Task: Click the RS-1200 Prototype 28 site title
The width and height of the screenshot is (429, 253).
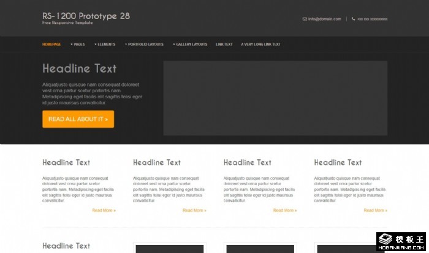Action: click(x=86, y=15)
